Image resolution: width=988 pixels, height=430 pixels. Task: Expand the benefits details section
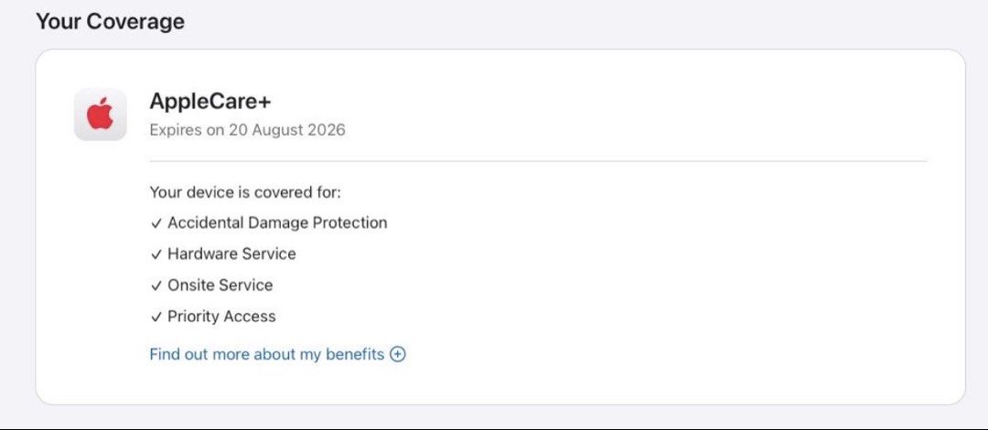[277, 354]
